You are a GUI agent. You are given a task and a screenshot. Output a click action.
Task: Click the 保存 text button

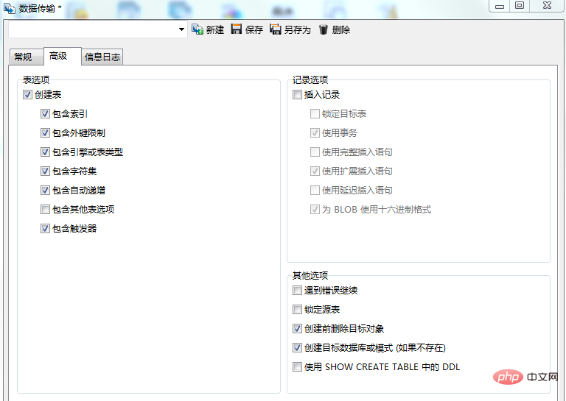click(x=254, y=29)
